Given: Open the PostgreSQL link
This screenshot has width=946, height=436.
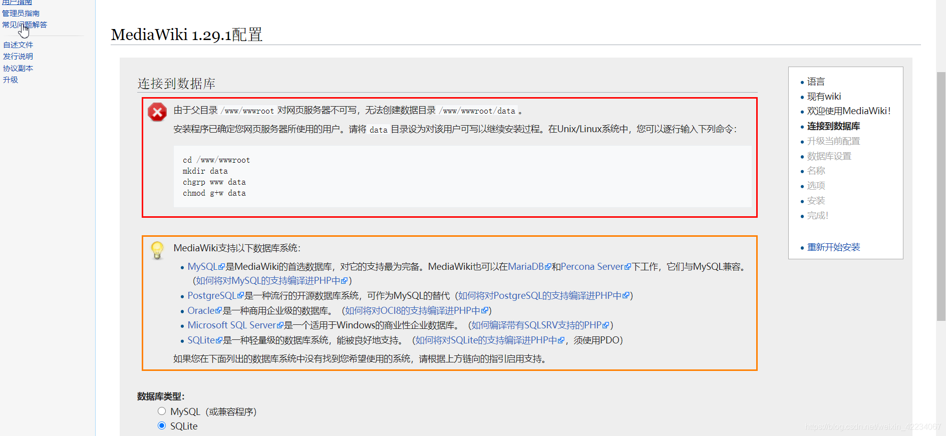Looking at the screenshot, I should 215,295.
